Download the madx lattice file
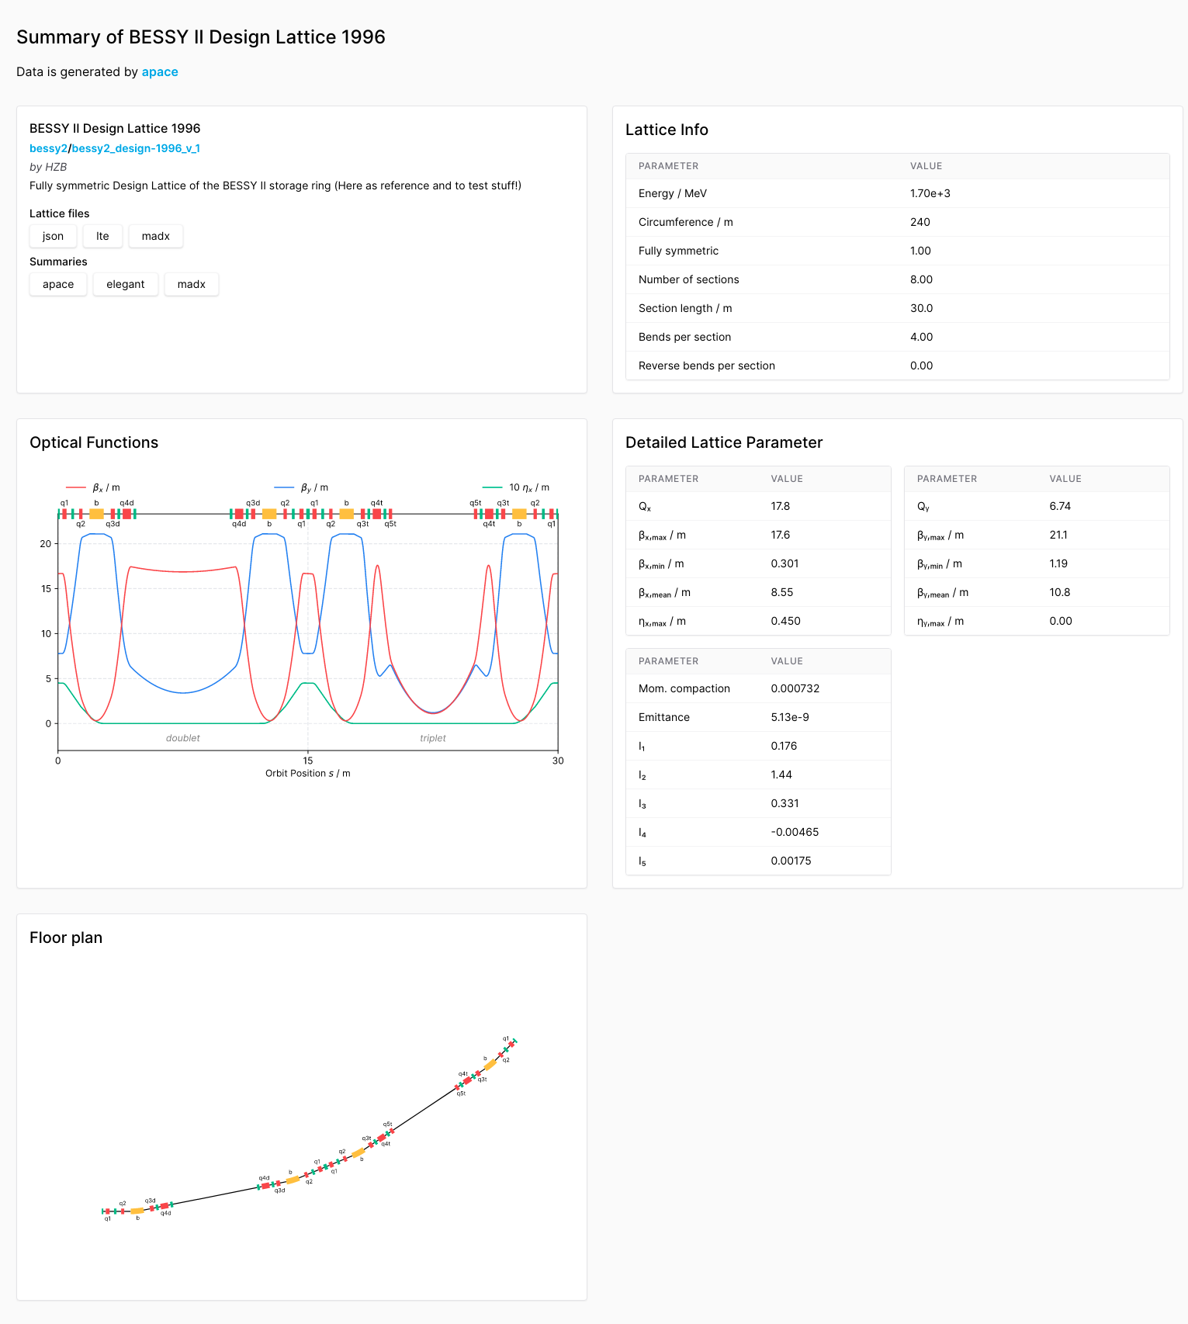Screen dimensions: 1188x1324 point(156,236)
